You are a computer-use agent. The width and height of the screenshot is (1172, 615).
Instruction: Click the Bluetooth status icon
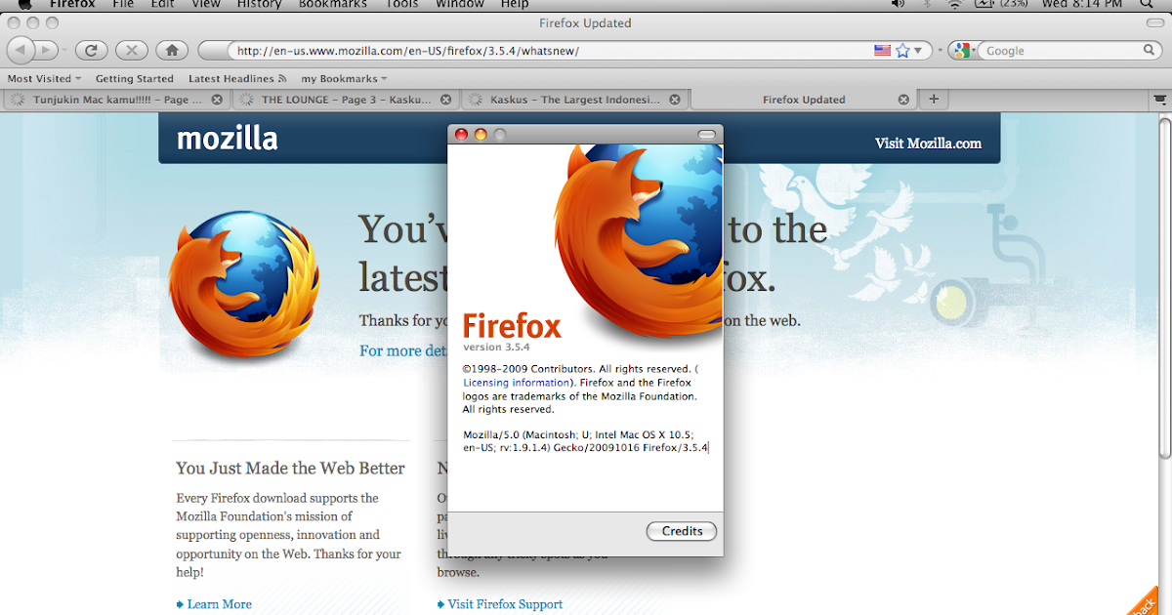pos(928,4)
